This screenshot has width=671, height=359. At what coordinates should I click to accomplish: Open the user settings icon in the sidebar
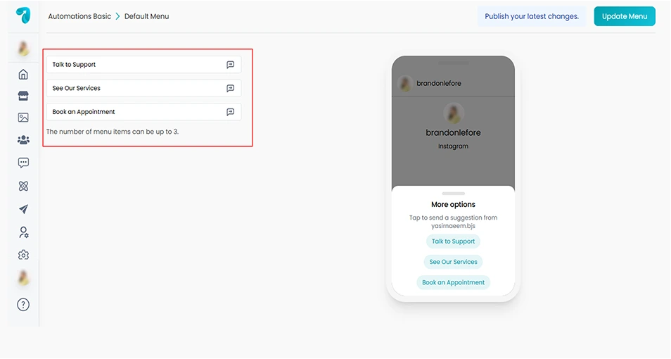23,232
